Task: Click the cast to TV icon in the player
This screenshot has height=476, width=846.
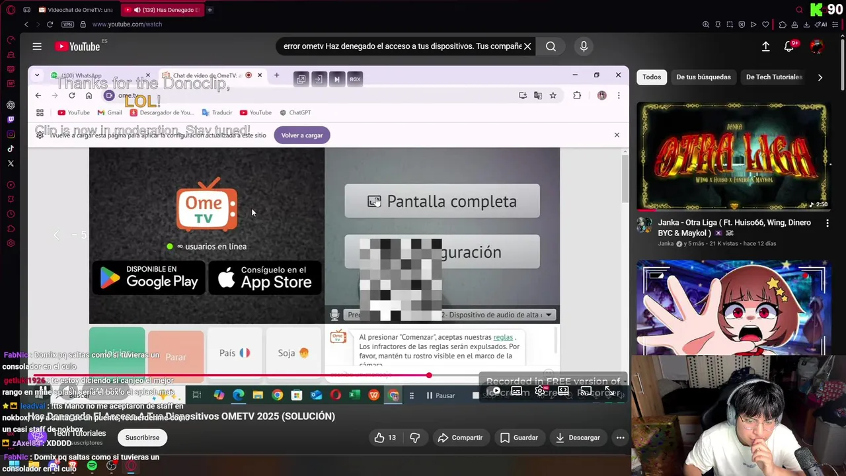Action: point(586,391)
